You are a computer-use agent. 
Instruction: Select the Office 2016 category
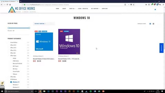[13, 50]
